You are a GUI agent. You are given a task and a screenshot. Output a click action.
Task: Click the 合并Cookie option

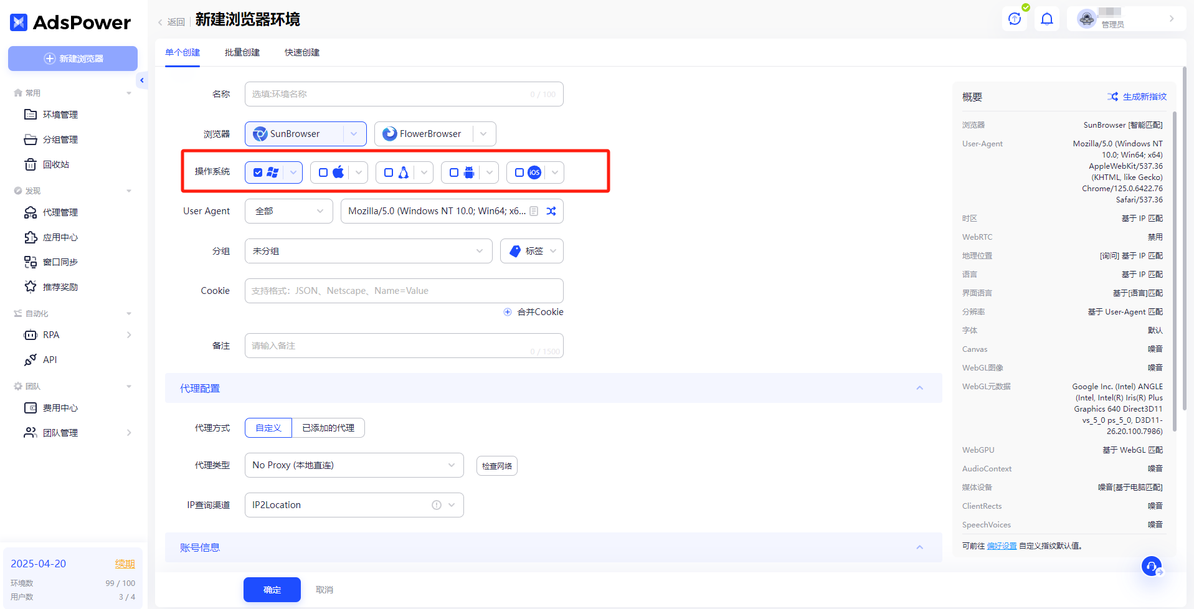pos(534,312)
